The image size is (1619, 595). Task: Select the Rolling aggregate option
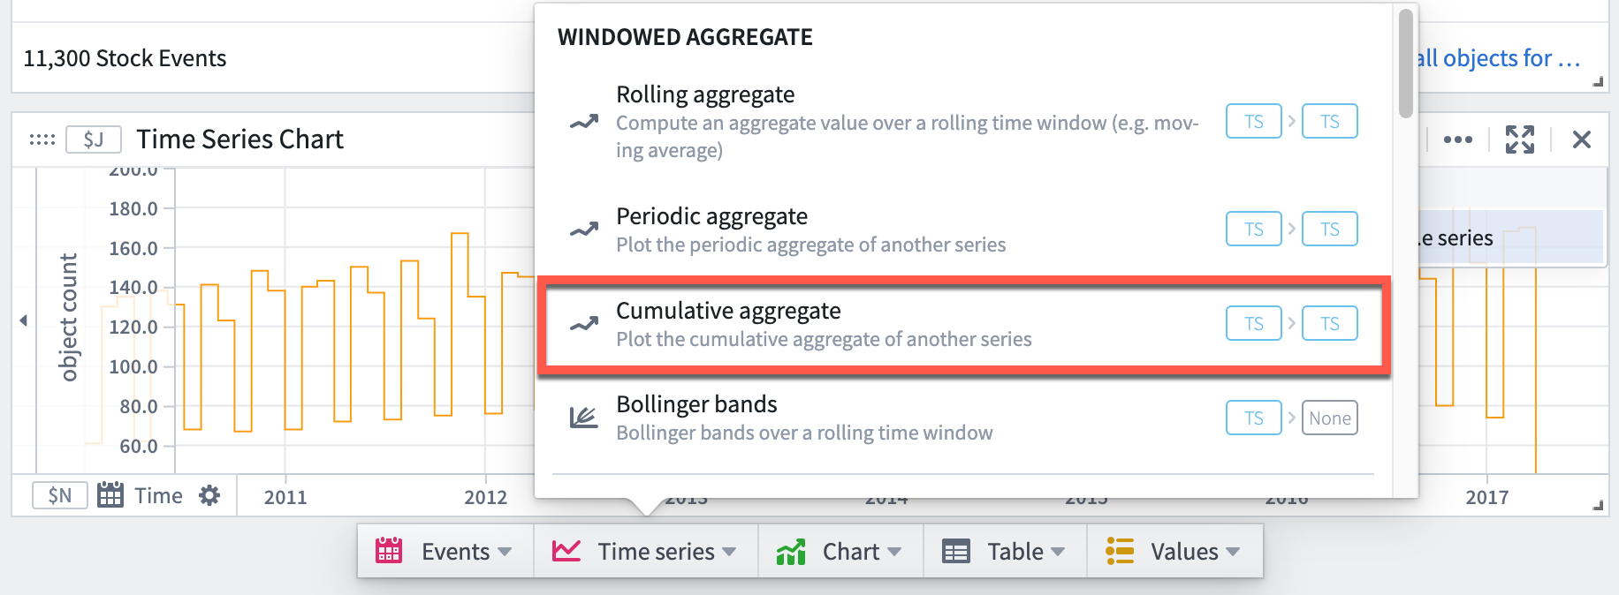click(x=963, y=122)
